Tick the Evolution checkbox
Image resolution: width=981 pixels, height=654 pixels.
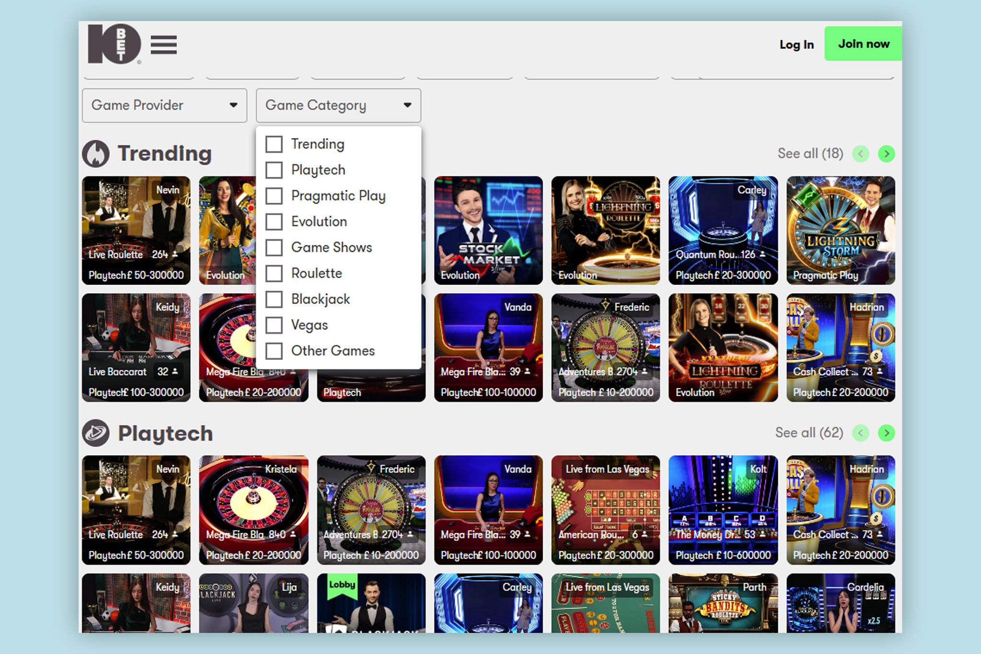(x=274, y=221)
